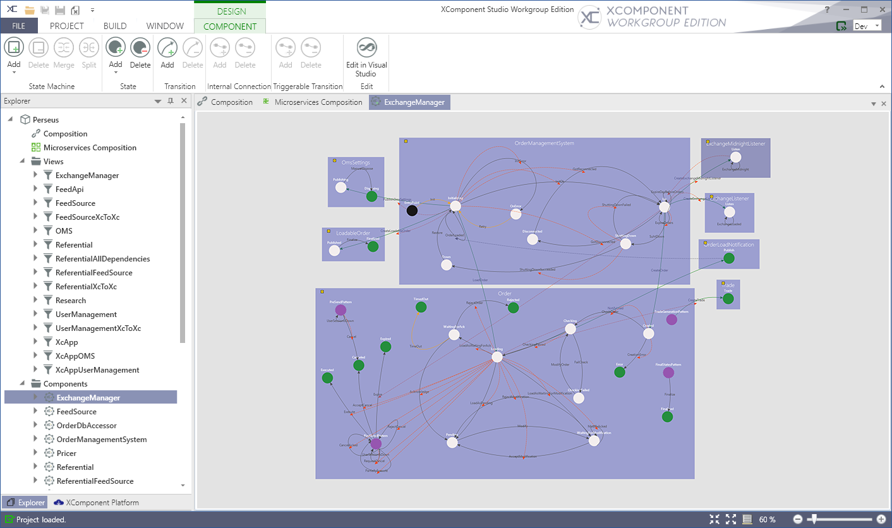
Task: Click the green run icon beside Dev
Action: pos(841,26)
